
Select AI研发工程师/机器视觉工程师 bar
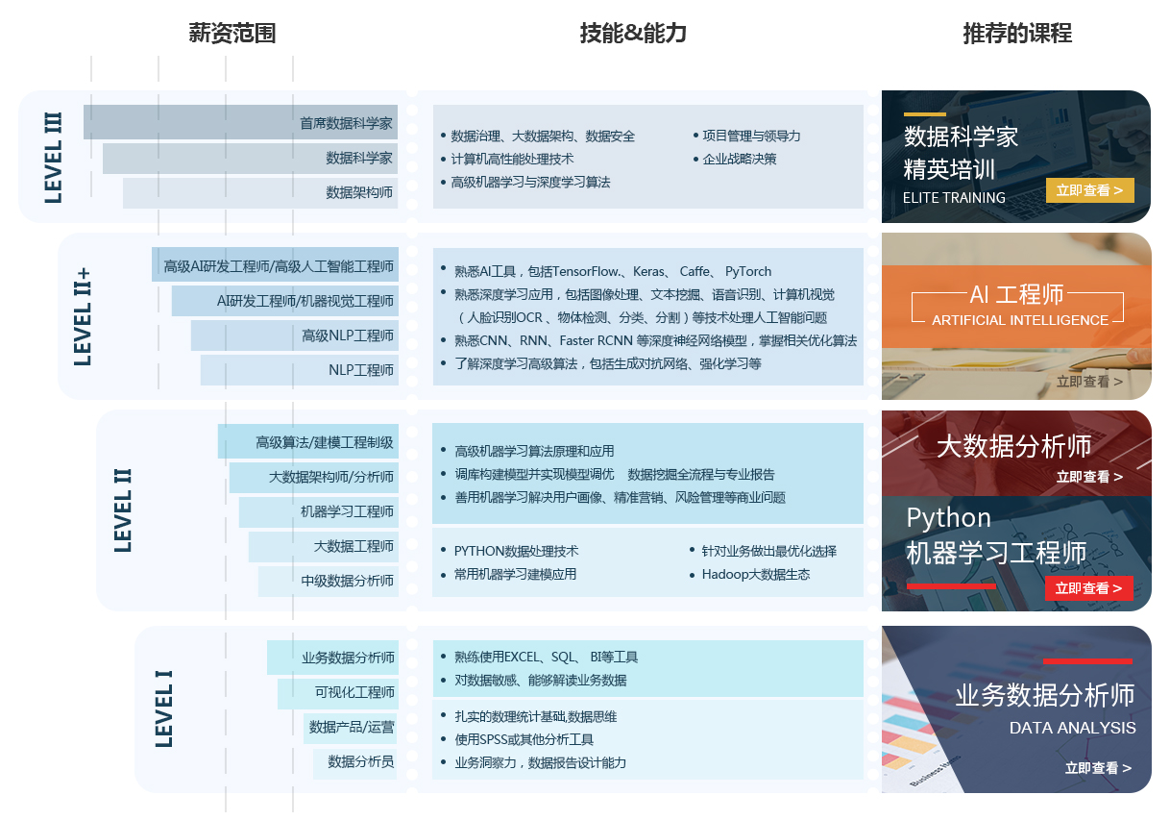285,301
